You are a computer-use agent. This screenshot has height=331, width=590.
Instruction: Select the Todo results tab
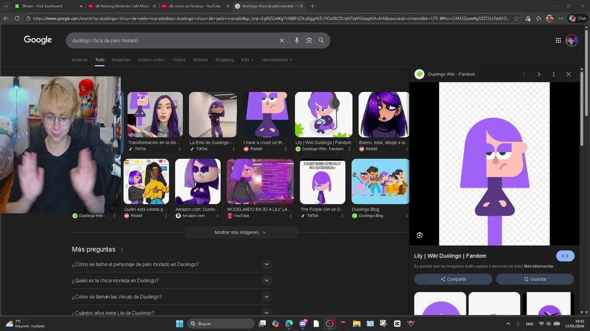pyautogui.click(x=100, y=60)
